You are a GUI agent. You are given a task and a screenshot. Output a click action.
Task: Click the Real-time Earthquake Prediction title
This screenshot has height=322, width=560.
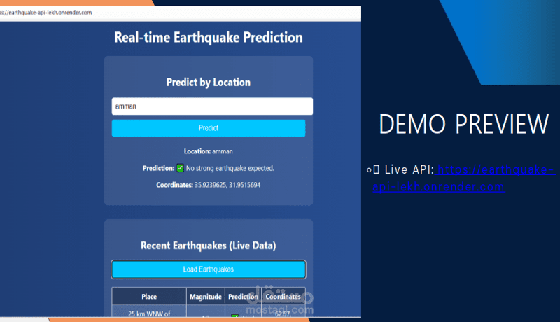(209, 38)
